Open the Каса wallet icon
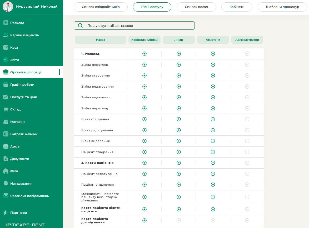 [6, 47]
